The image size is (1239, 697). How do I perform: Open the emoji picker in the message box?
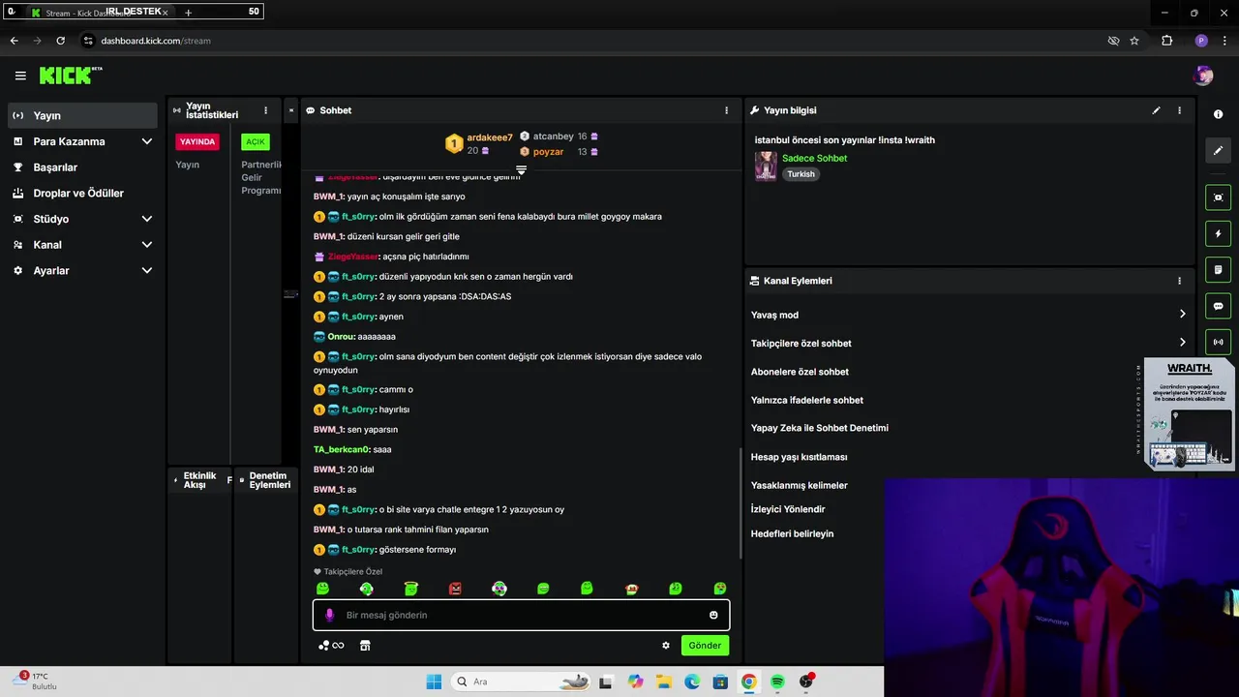(x=713, y=615)
